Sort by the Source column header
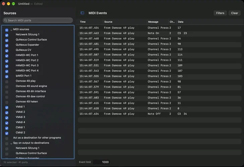The height and width of the screenshot is (167, 244). (108, 22)
